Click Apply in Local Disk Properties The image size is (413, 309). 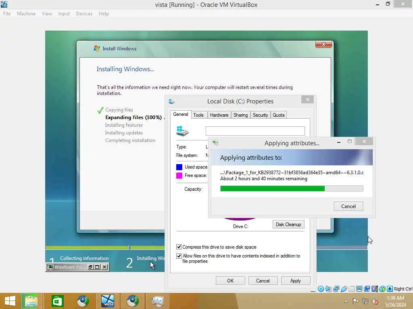[296, 280]
